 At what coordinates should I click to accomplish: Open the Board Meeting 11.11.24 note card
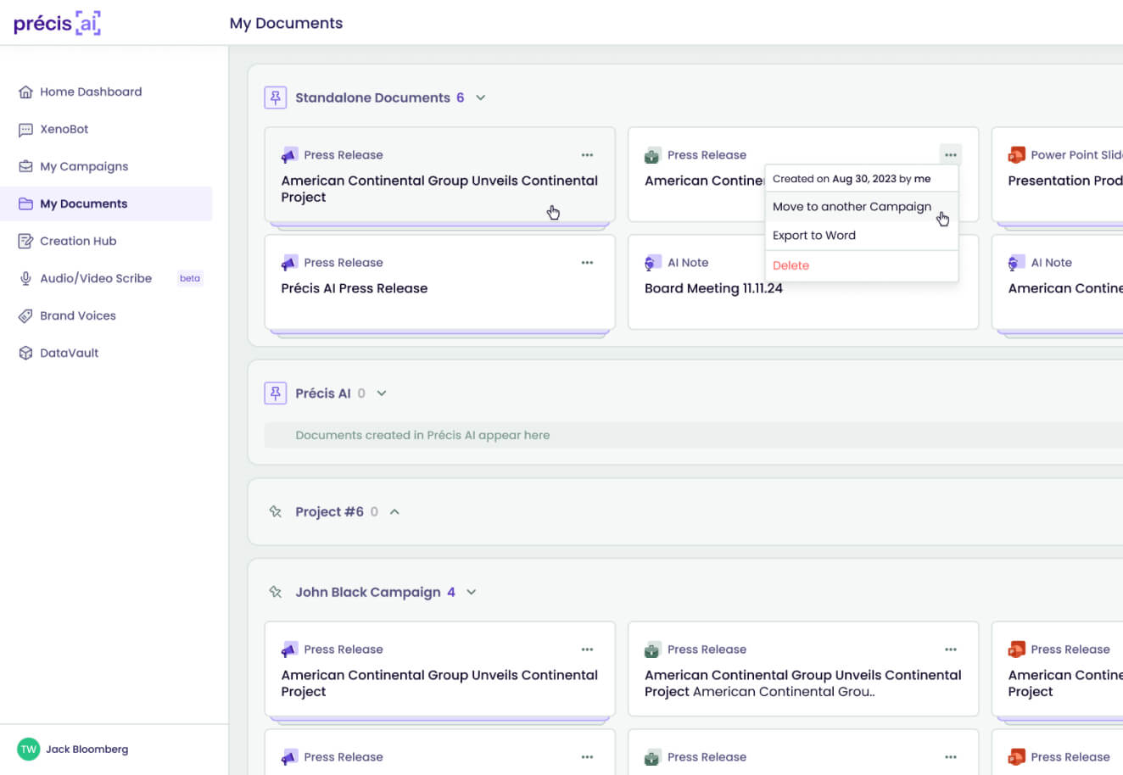pos(712,288)
